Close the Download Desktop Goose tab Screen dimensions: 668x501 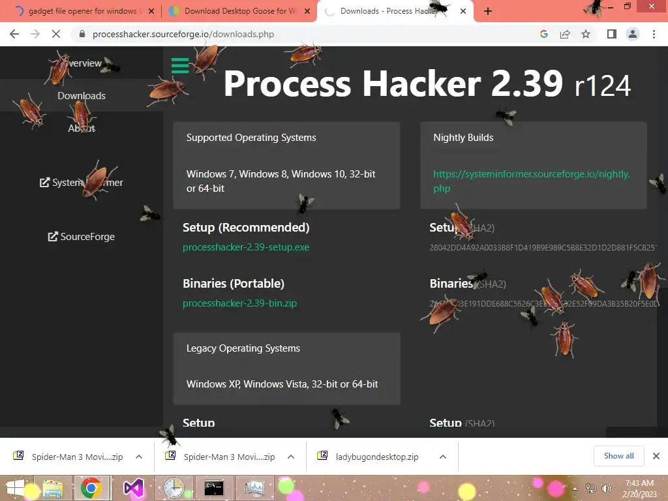(307, 12)
